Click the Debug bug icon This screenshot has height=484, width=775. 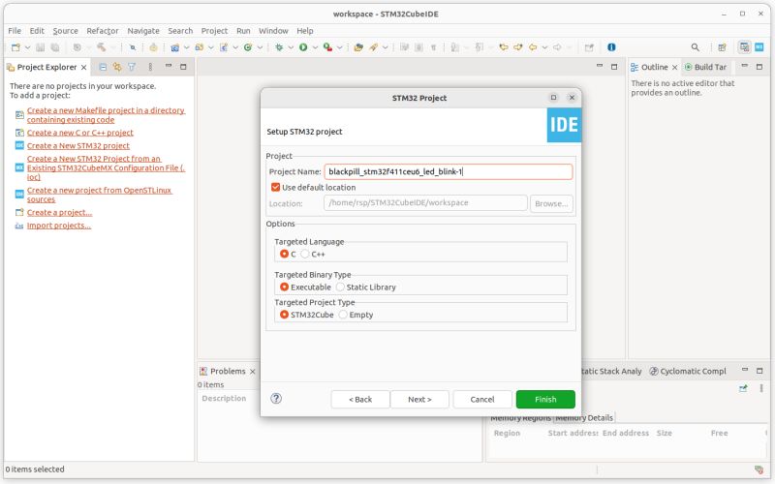(x=279, y=47)
